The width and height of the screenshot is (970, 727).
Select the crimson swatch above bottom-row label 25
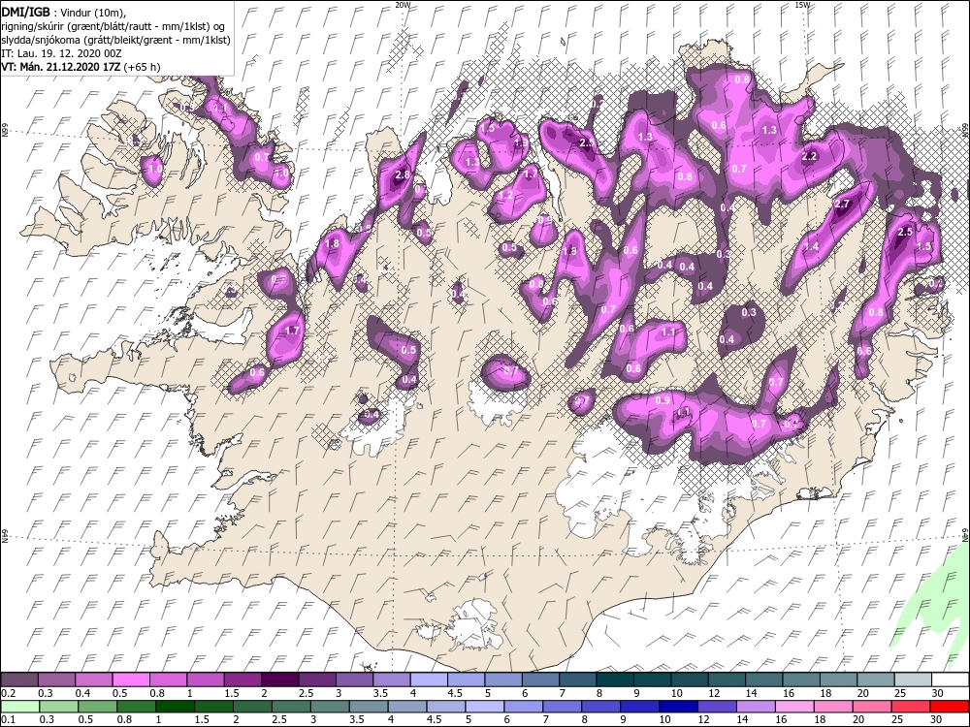pos(911,707)
